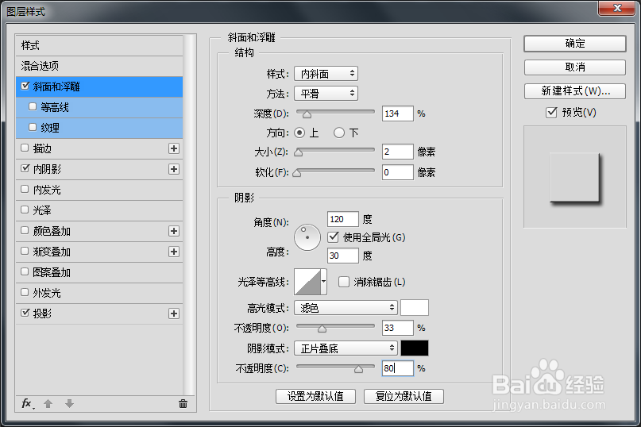Open the fx add layer style menu

[x=28, y=404]
